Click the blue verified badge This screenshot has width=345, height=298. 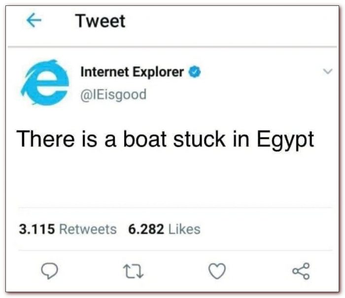[196, 72]
